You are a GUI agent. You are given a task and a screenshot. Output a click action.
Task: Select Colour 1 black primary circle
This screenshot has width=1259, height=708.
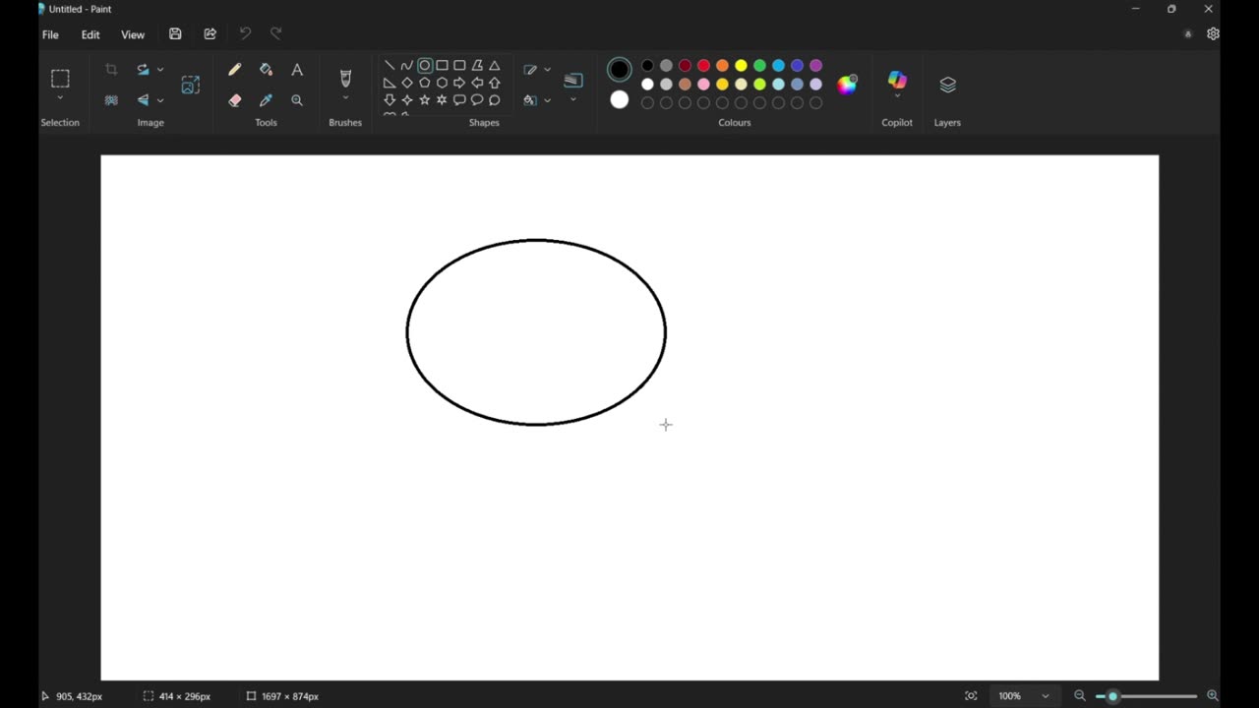point(620,70)
